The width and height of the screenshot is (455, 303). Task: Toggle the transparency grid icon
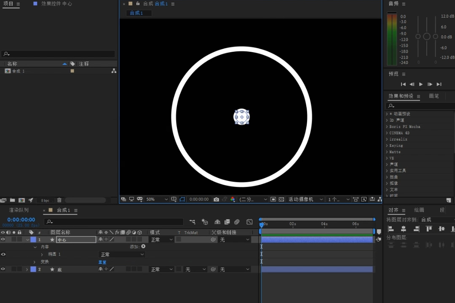click(x=281, y=199)
